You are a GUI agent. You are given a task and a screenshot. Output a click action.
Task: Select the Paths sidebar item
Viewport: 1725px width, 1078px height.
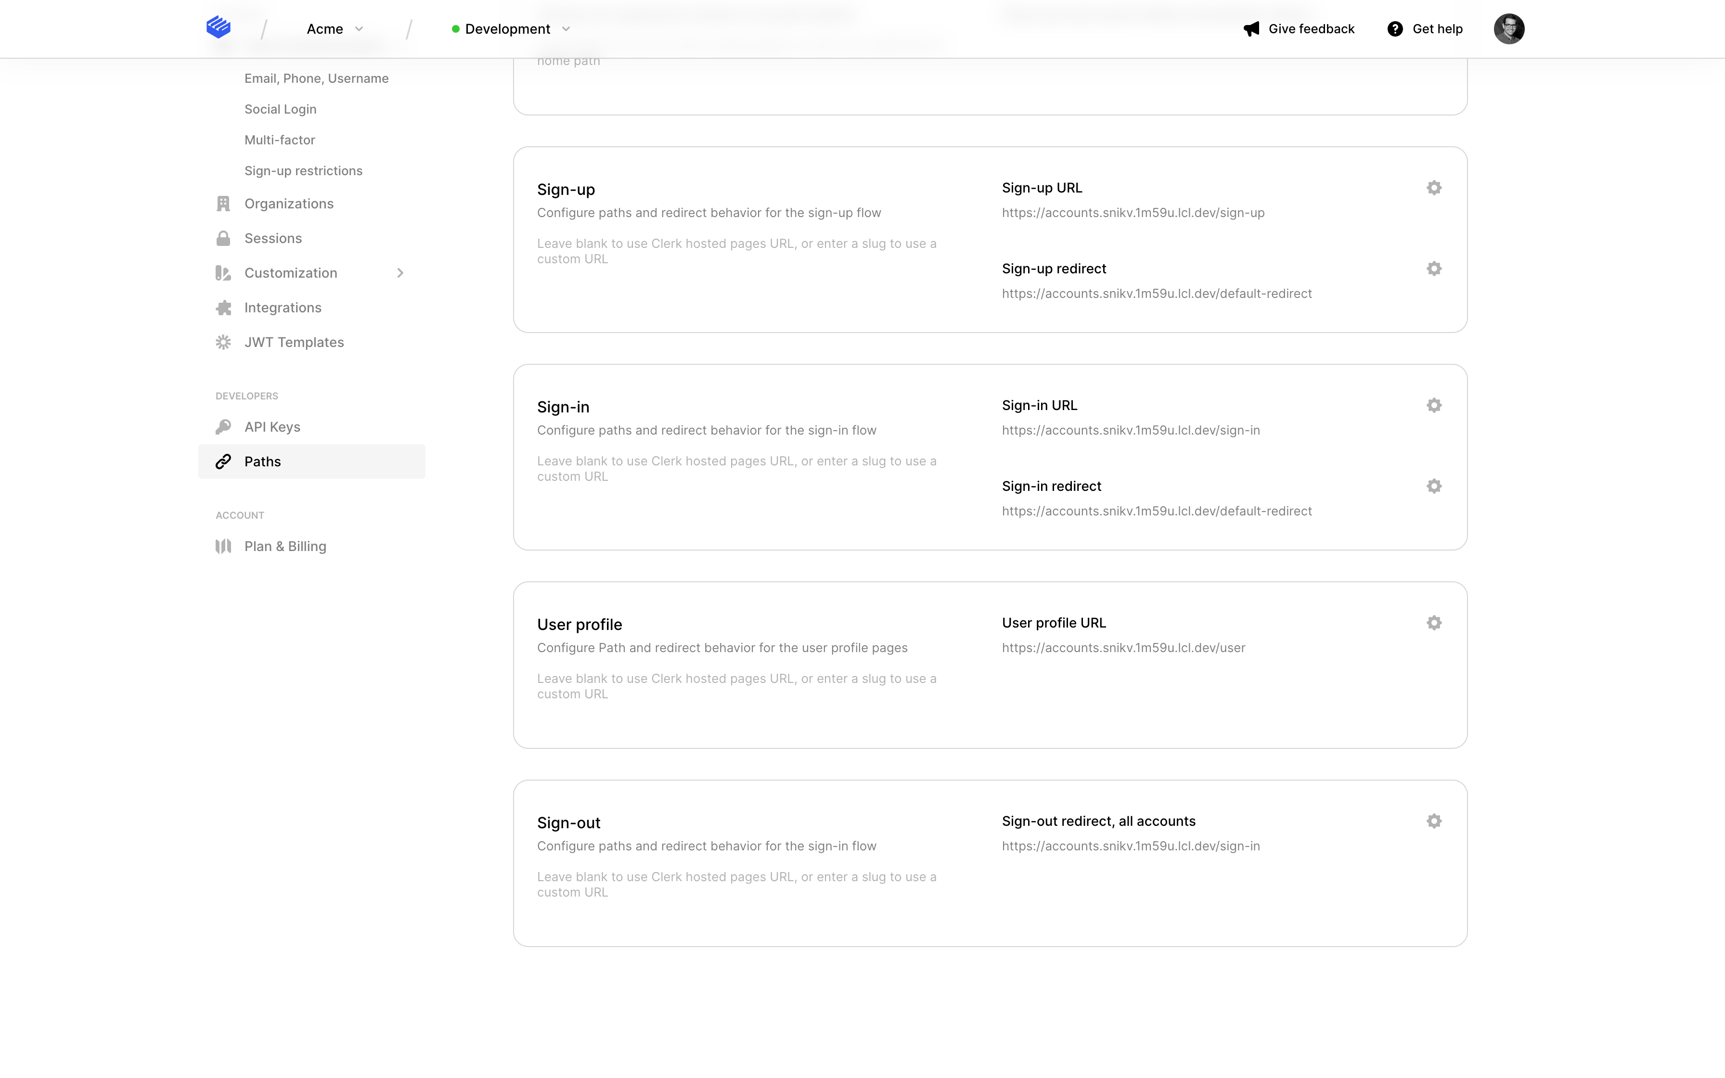[311, 462]
